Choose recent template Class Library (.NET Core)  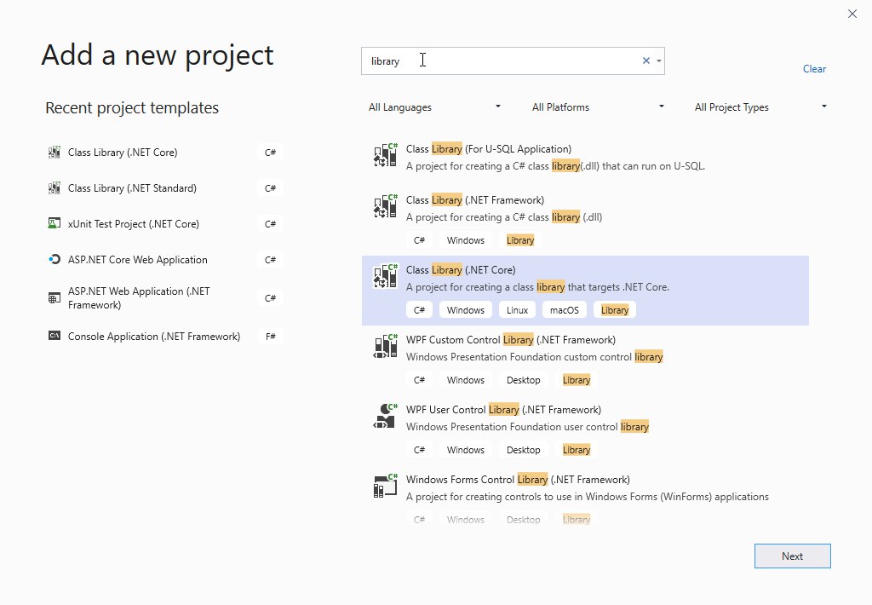pyautogui.click(x=164, y=152)
